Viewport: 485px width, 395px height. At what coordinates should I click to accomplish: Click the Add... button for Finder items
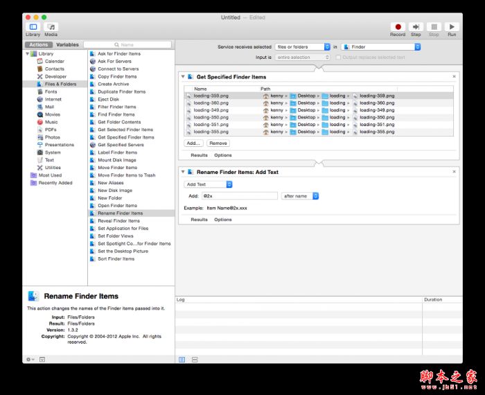(x=193, y=143)
